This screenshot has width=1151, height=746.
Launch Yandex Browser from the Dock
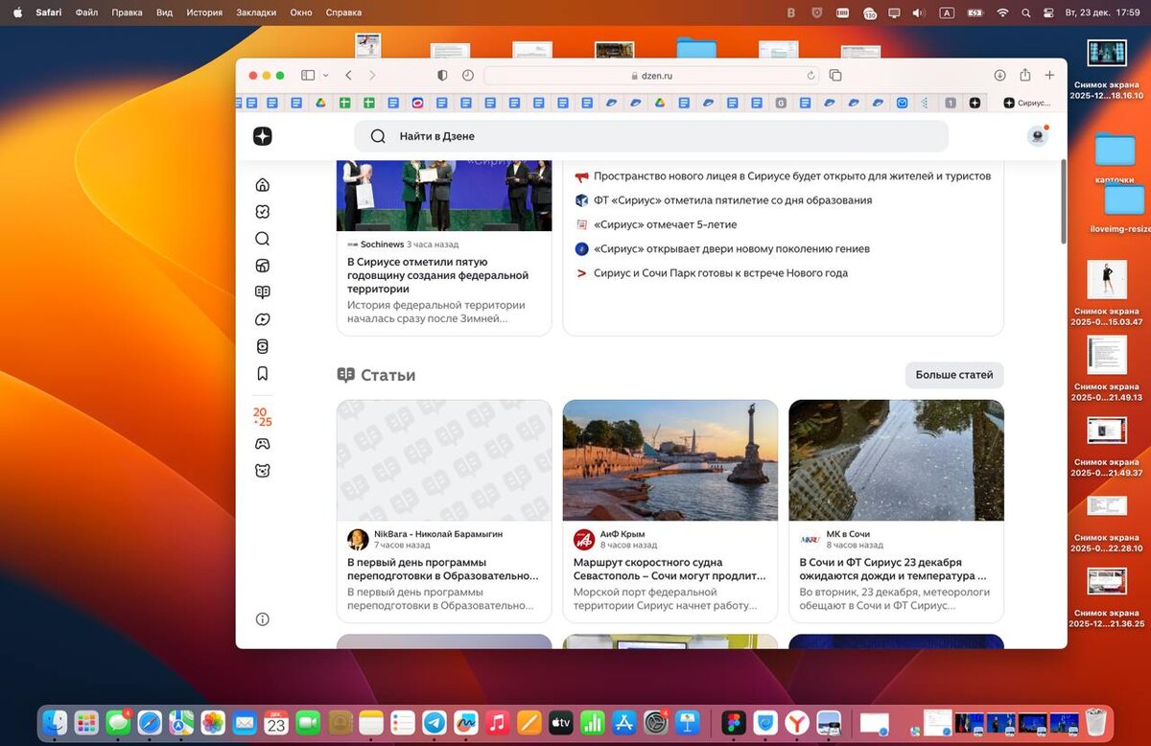click(x=797, y=723)
